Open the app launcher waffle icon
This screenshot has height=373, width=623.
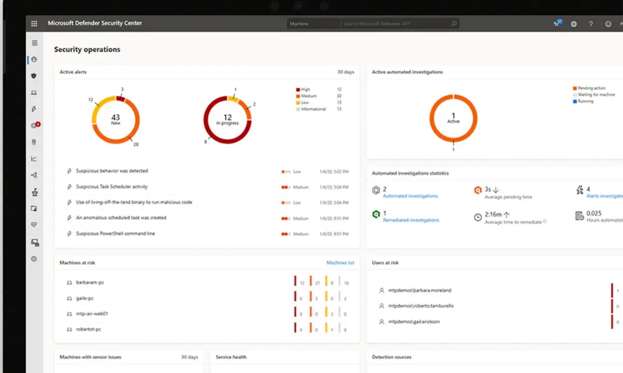pyautogui.click(x=34, y=23)
